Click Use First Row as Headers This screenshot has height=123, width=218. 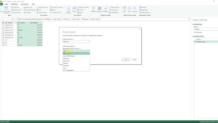[6, 10]
